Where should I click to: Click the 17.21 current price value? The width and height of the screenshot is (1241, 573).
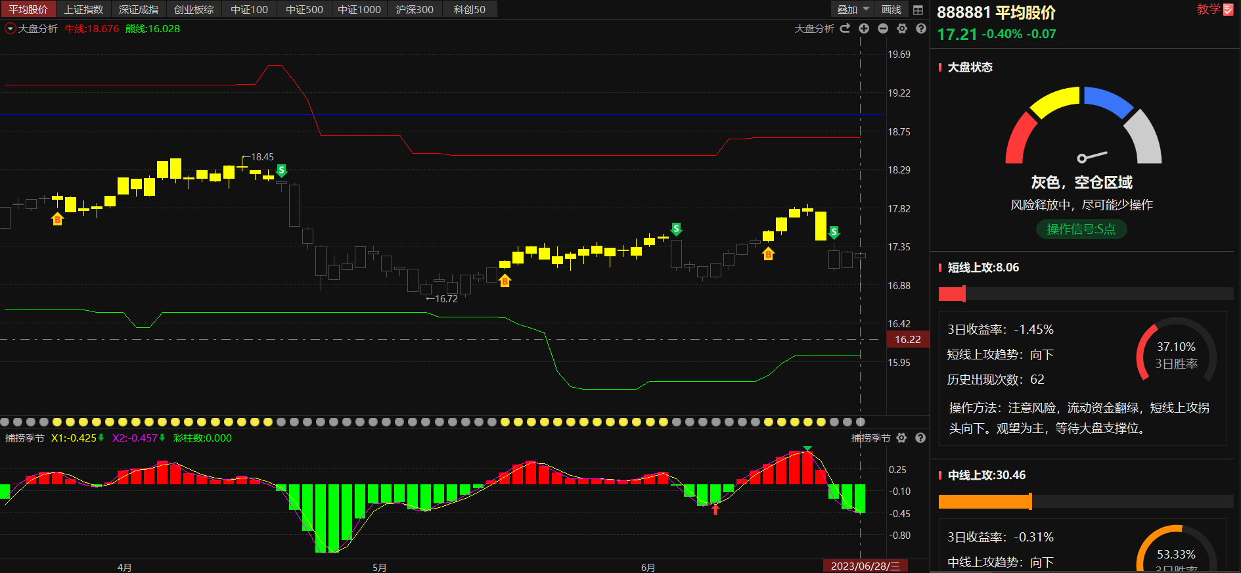tap(957, 34)
